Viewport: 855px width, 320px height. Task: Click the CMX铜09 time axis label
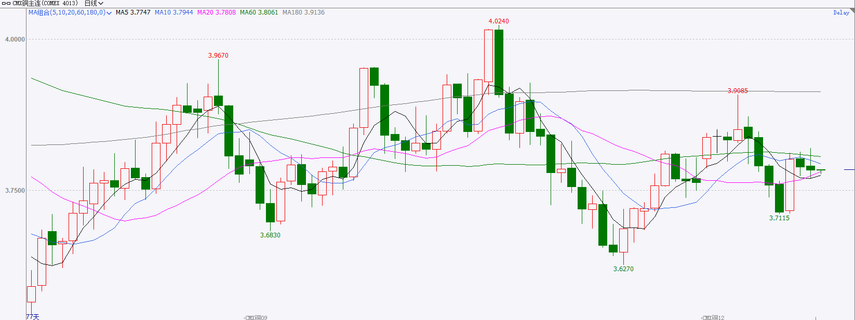(256, 317)
